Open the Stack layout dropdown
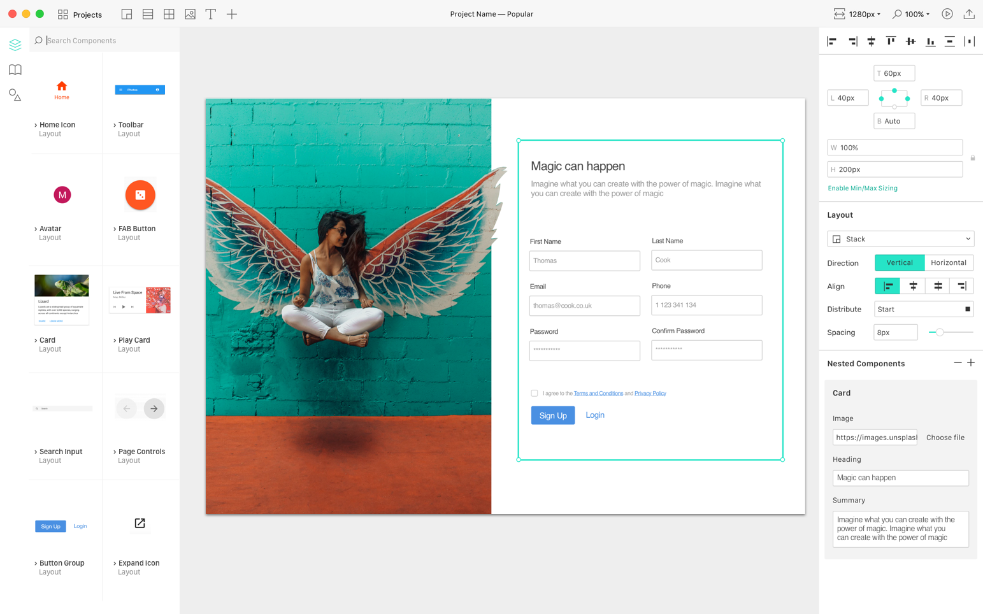The image size is (983, 614). tap(900, 238)
